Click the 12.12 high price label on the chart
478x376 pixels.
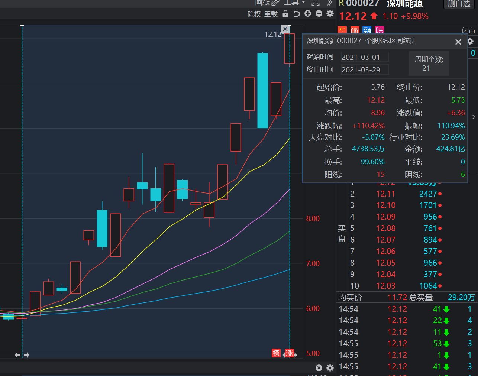(273, 35)
